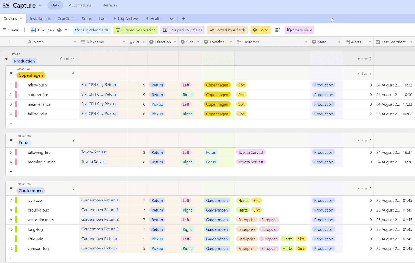Image resolution: width=415 pixels, height=263 pixels.
Task: Select the Scans table tab
Action: pyautogui.click(x=86, y=18)
